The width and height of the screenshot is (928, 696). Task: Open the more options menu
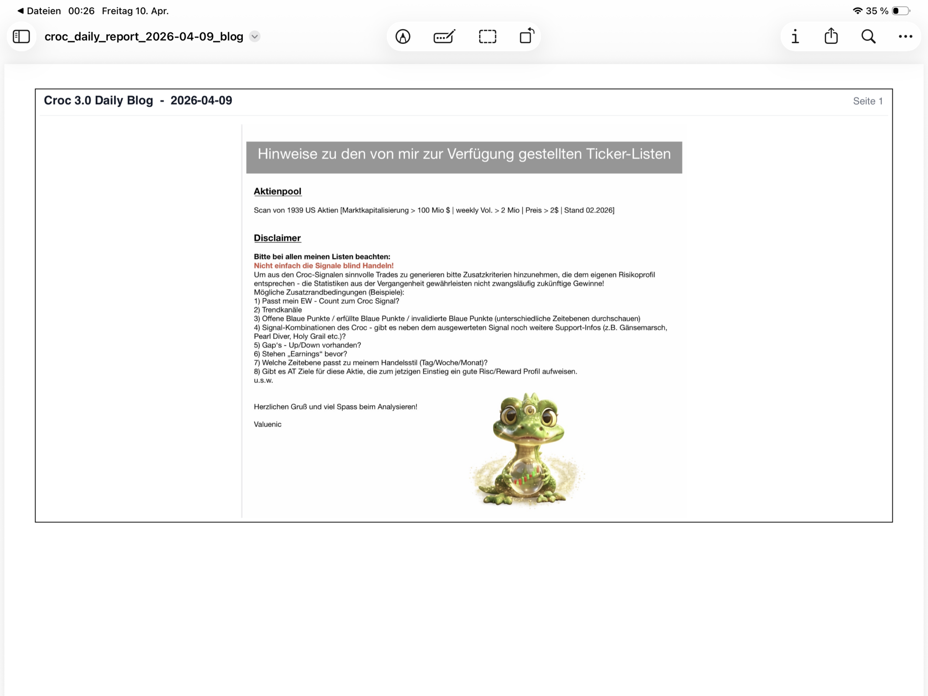click(x=905, y=36)
